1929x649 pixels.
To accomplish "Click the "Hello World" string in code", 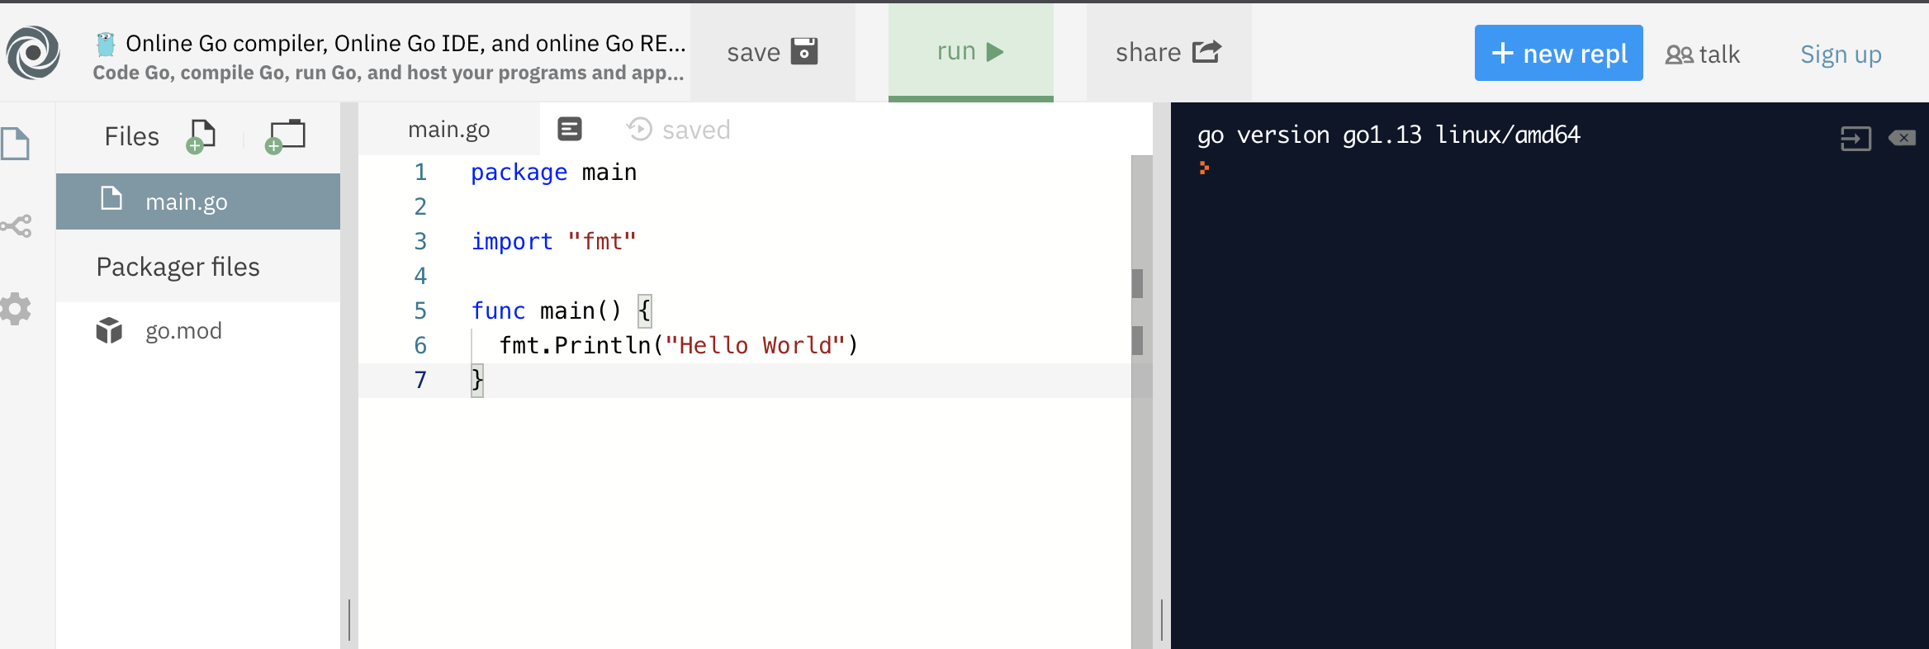I will pyautogui.click(x=755, y=345).
